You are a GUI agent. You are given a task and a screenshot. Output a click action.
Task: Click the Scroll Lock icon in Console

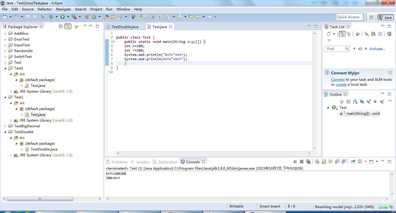pyautogui.click(x=324, y=161)
